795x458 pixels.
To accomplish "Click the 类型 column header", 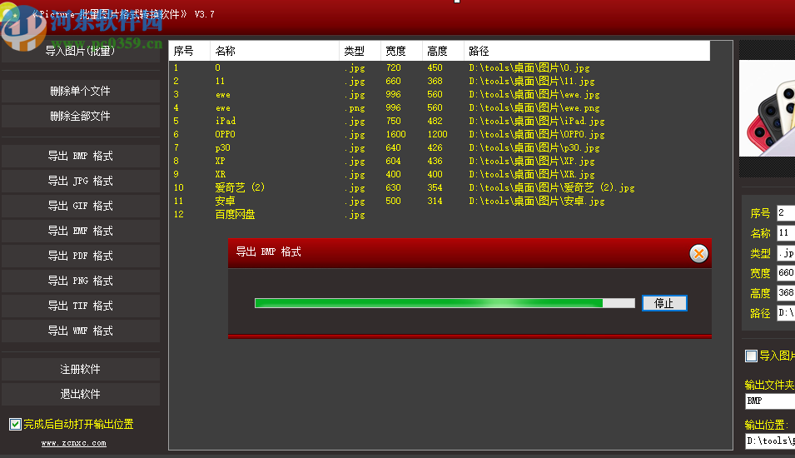I will click(x=360, y=51).
